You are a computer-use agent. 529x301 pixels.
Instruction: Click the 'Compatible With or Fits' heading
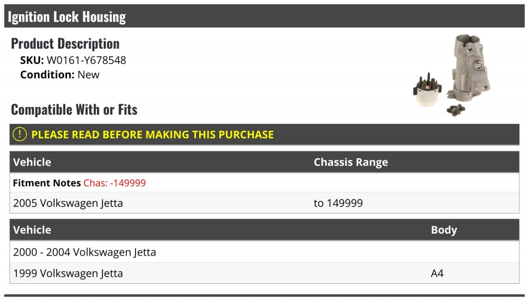click(x=74, y=110)
